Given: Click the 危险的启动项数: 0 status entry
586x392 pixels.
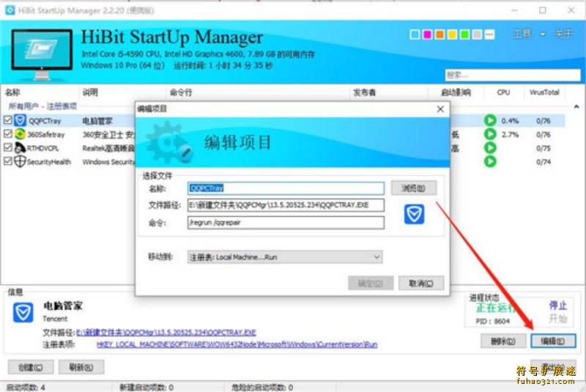Looking at the screenshot, I should point(262,388).
